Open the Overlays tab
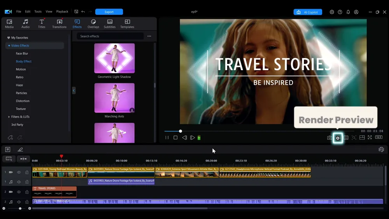Viewport: 389px width, 219px height. (93, 24)
